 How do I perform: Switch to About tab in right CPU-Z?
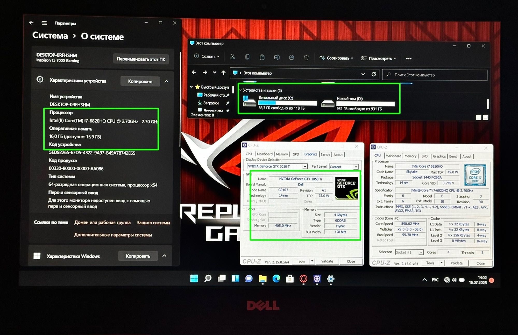point(467,157)
